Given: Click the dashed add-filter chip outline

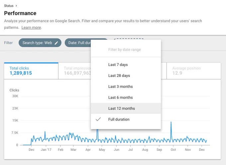Looking at the screenshot, I should click(x=129, y=39).
